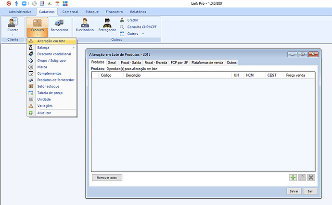Click the NCM column header
The width and height of the screenshot is (332, 205).
point(255,75)
